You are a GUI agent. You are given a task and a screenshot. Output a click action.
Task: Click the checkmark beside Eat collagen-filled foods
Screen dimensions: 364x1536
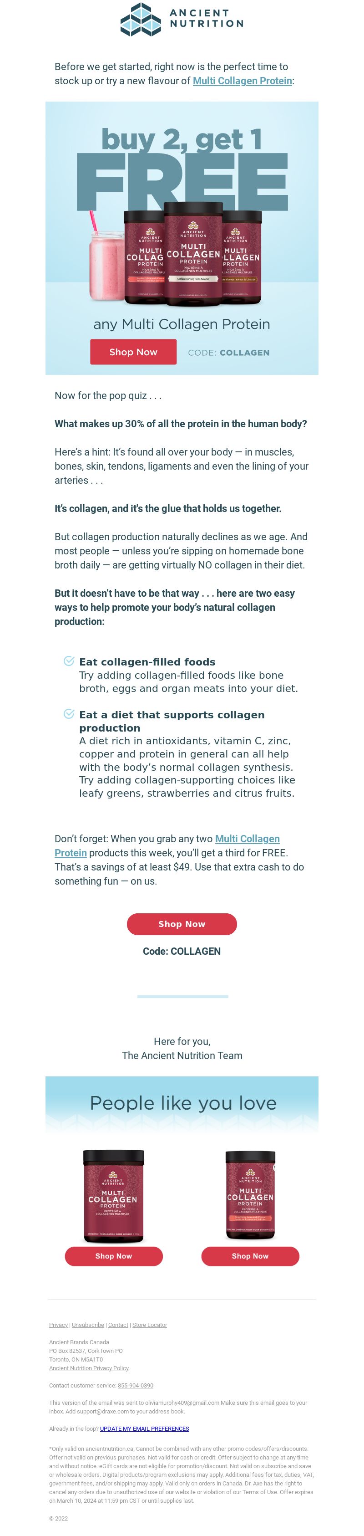69,660
